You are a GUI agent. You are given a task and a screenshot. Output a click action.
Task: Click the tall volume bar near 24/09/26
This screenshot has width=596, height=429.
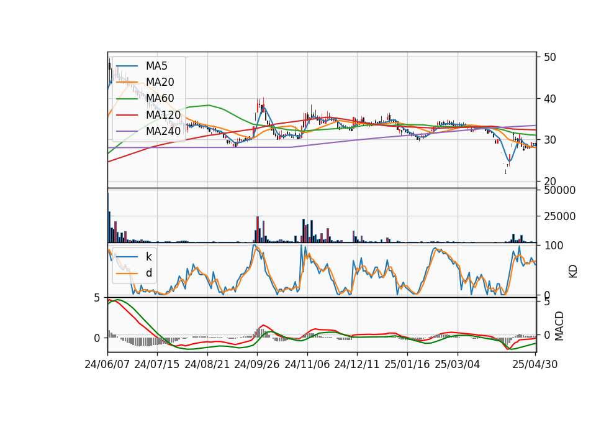coord(257,229)
